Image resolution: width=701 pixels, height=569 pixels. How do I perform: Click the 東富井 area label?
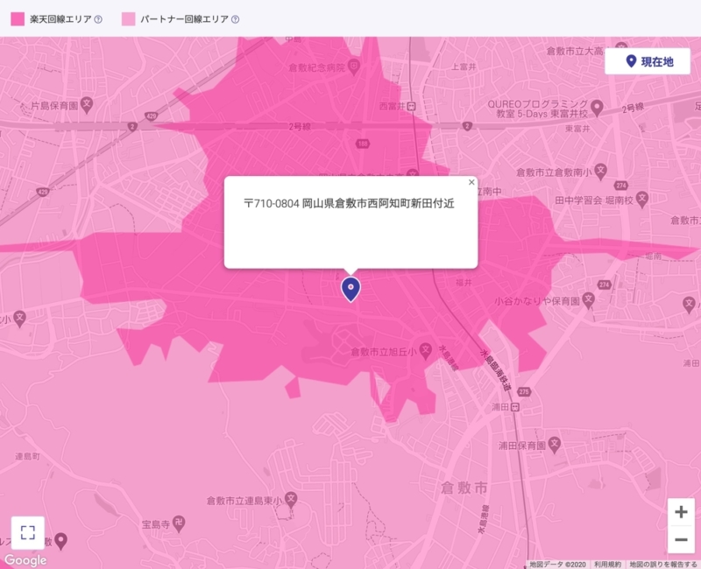pos(577,129)
